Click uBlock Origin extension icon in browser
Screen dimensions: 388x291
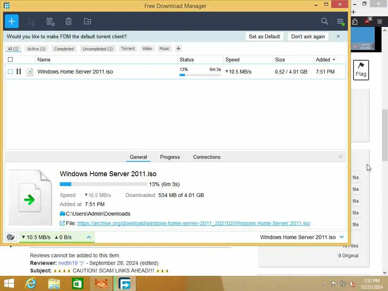[x=368, y=21]
